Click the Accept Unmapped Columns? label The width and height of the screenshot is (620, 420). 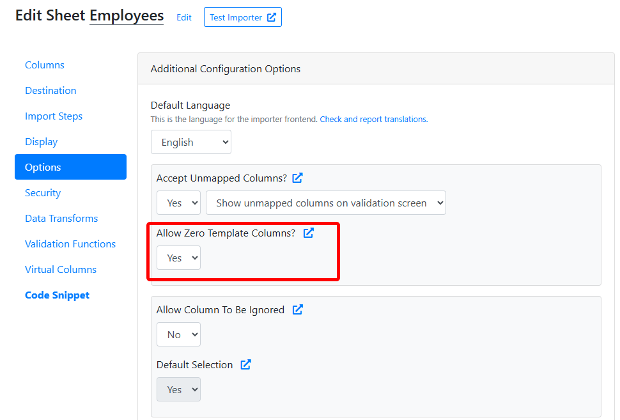(222, 178)
